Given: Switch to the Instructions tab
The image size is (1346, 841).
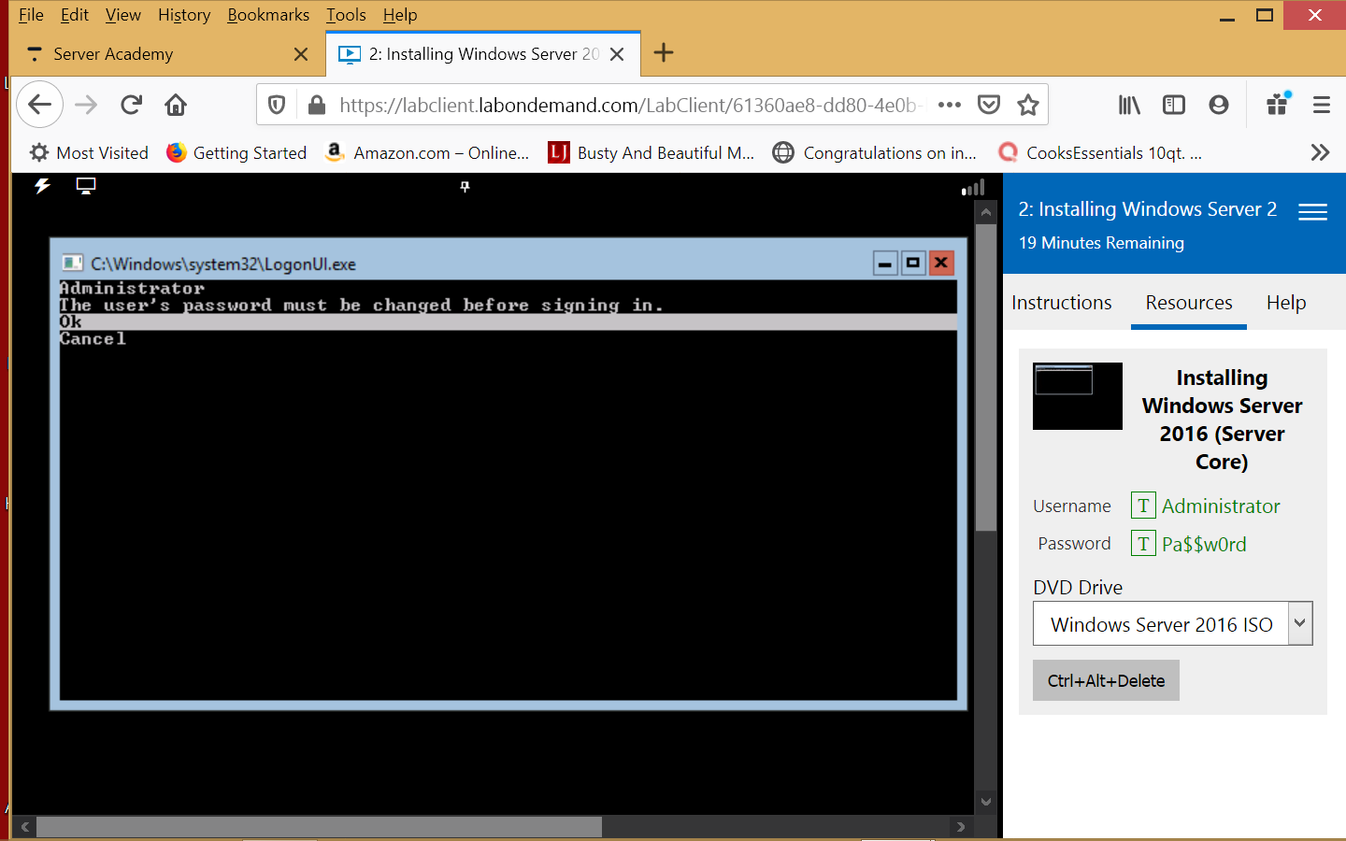Looking at the screenshot, I should [1061, 303].
